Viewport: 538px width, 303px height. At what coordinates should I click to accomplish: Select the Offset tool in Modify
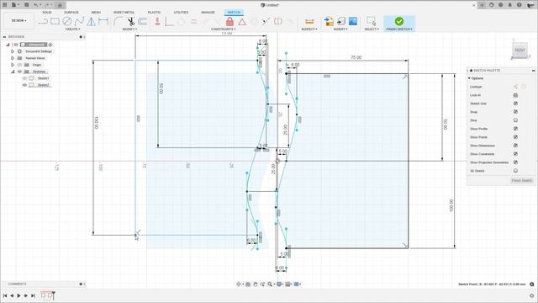pyautogui.click(x=143, y=21)
